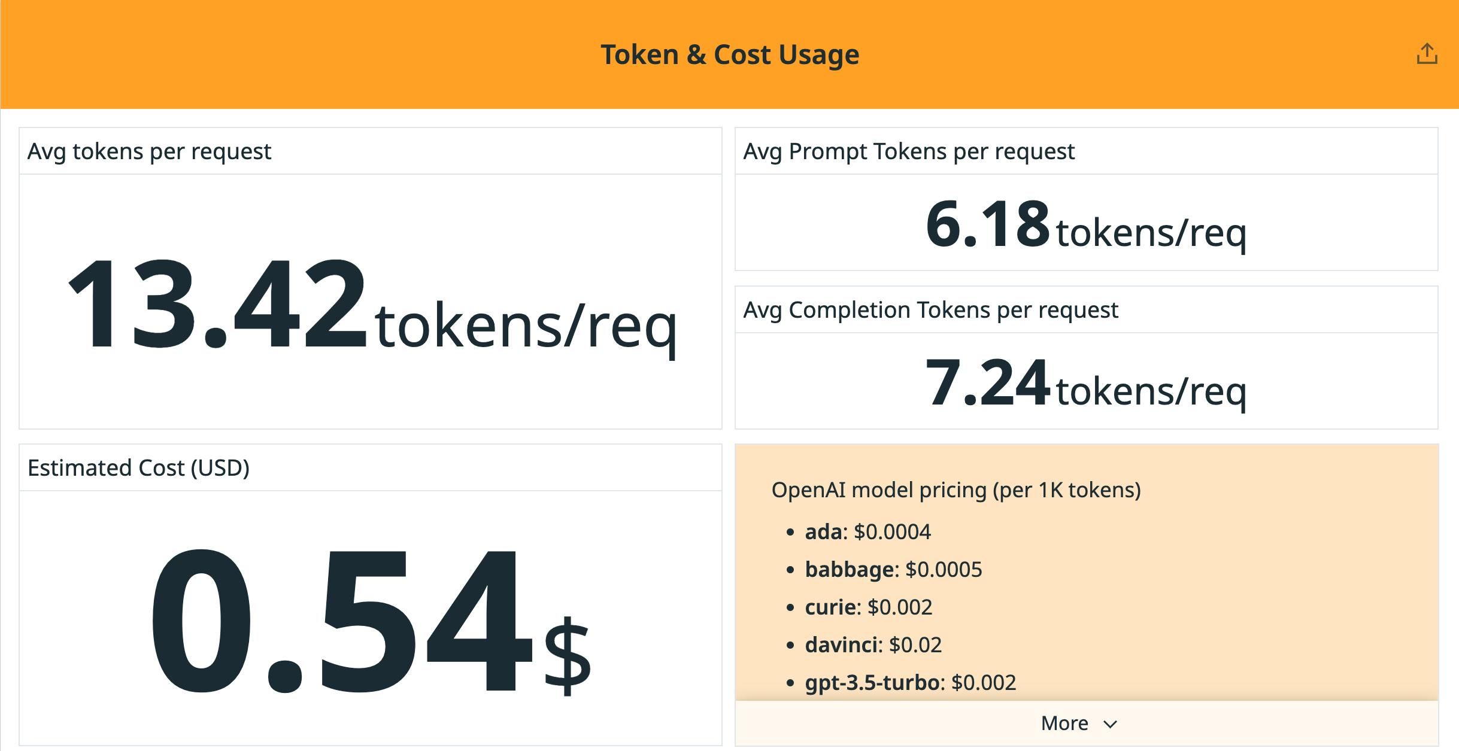This screenshot has height=751, width=1459.
Task: Click the tokens/req unit next to 13.42
Action: [526, 326]
